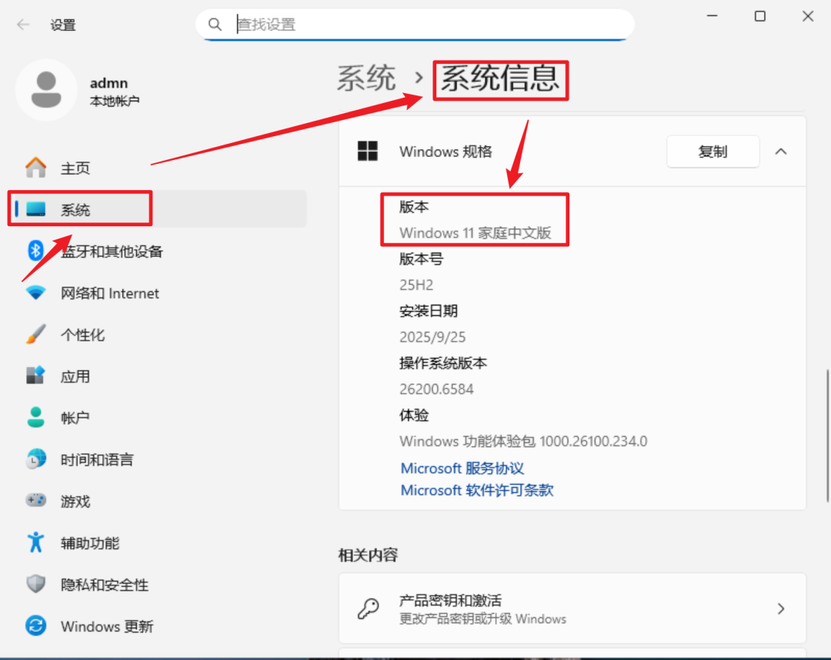The height and width of the screenshot is (660, 831).
Task: Click the 游戏 gamepad icon
Action: point(36,501)
